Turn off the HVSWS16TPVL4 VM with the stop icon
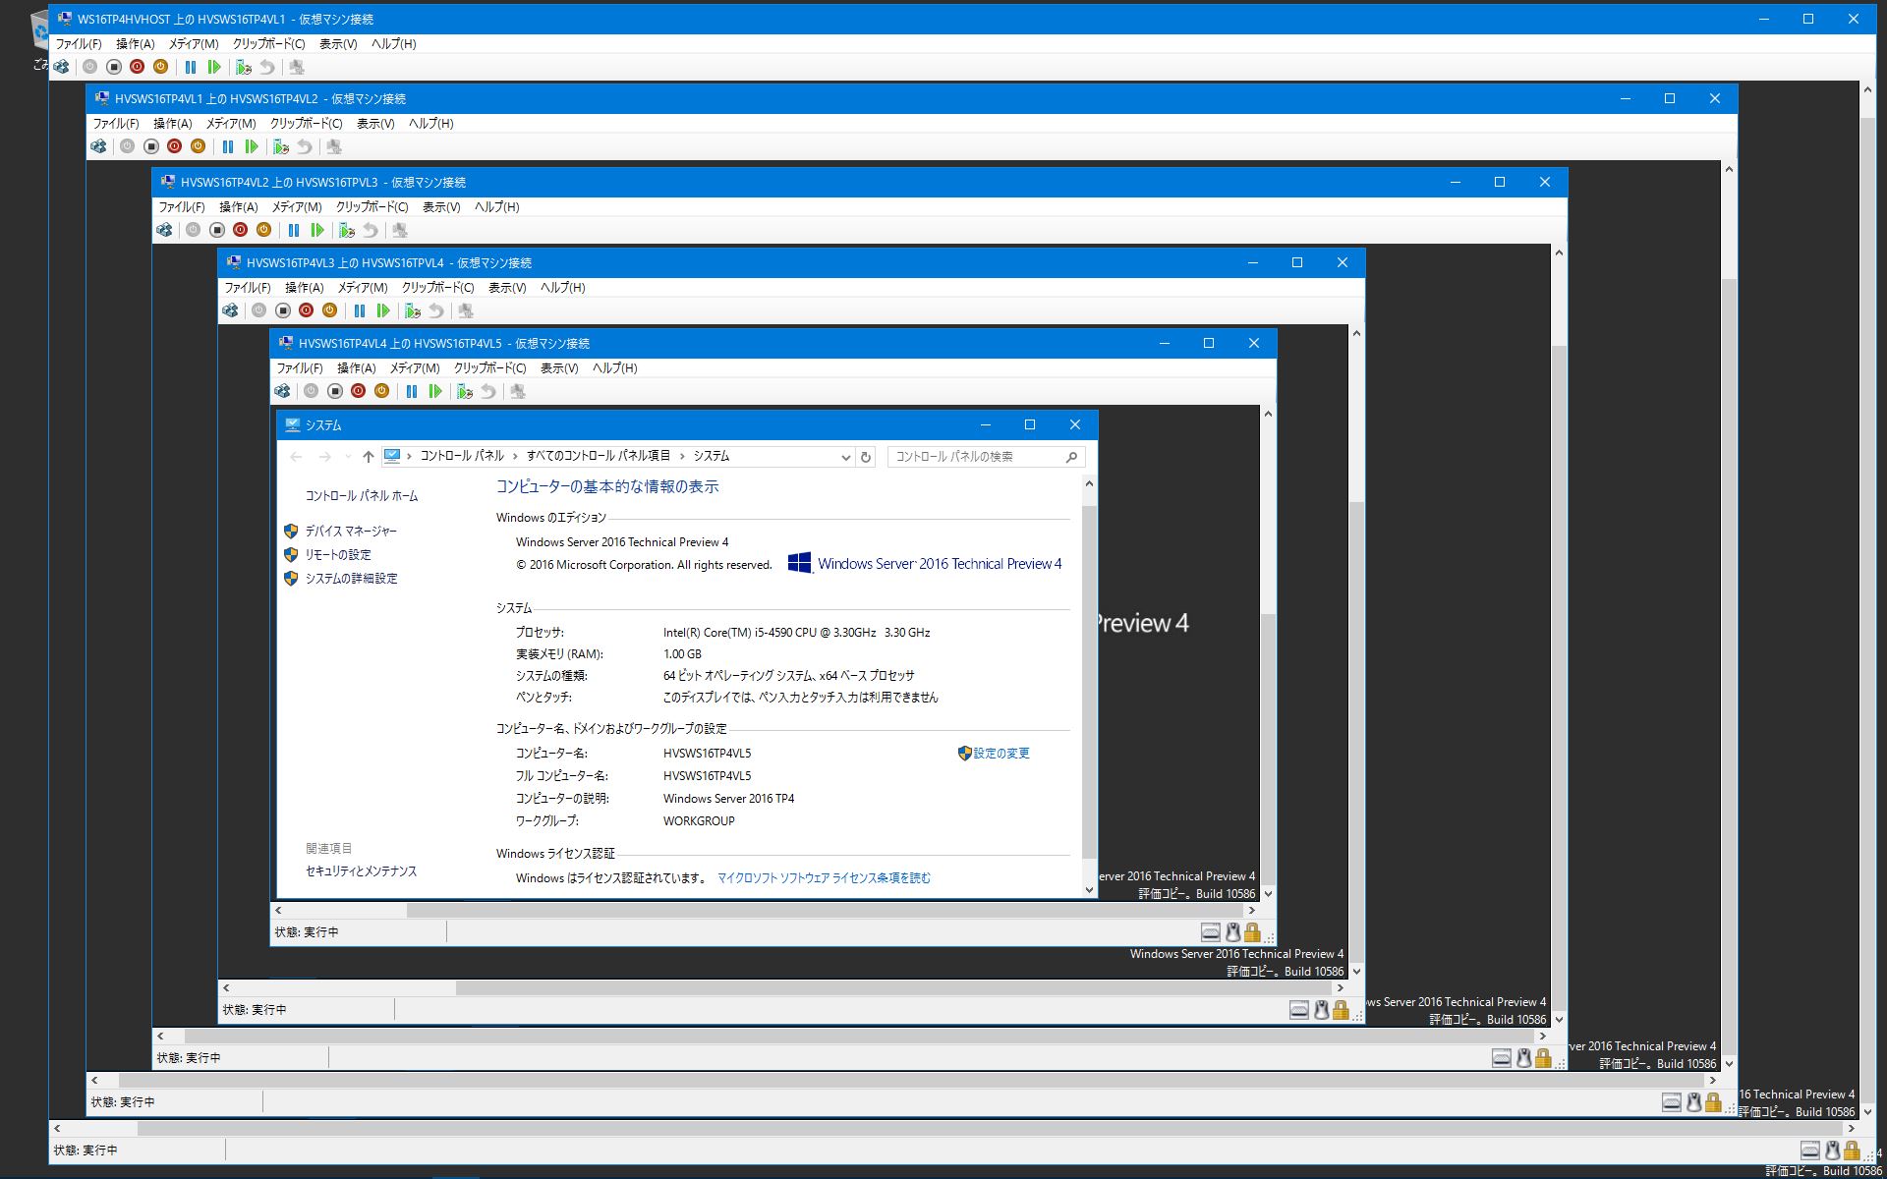The width and height of the screenshot is (1887, 1179). click(x=283, y=310)
